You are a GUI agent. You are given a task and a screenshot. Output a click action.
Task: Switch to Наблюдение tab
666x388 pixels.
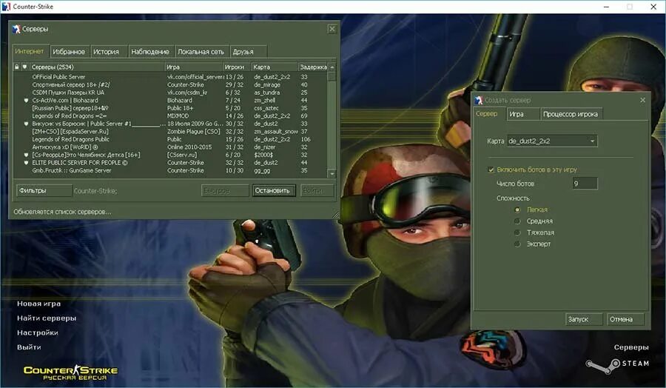tap(150, 51)
